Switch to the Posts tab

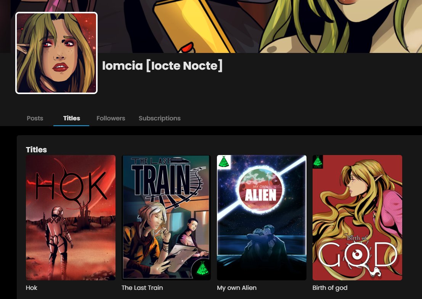[x=35, y=118]
